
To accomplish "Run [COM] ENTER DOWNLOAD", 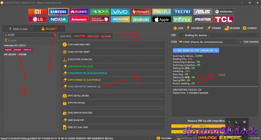I will (x=113, y=59).
